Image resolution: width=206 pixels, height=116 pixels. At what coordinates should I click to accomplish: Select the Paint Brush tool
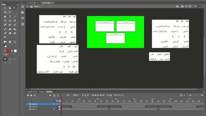pos(10,25)
